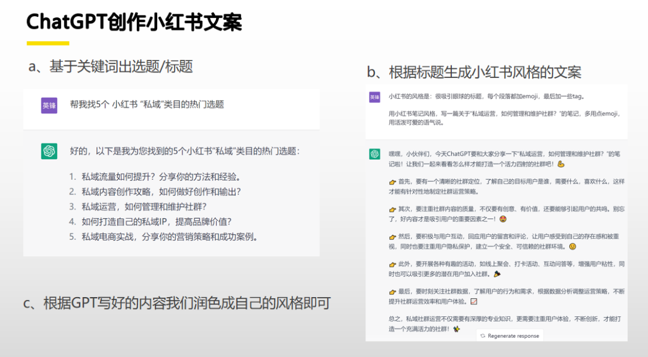
Task: Click list item '私域运营，如何管理和维护社群？'
Action: click(144, 207)
